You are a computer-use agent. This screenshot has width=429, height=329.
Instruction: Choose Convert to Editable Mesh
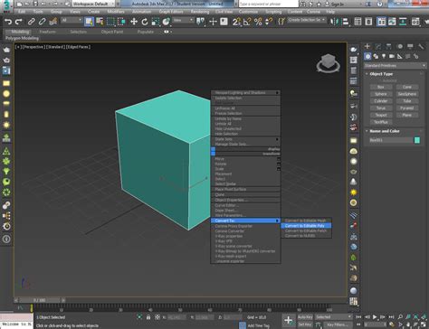(x=306, y=221)
